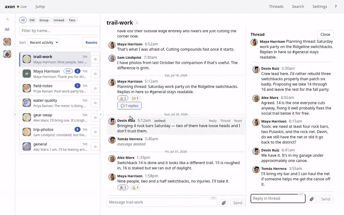The width and height of the screenshot is (344, 215).
Task: Select All in the left workspace rail
Action: point(7,30)
